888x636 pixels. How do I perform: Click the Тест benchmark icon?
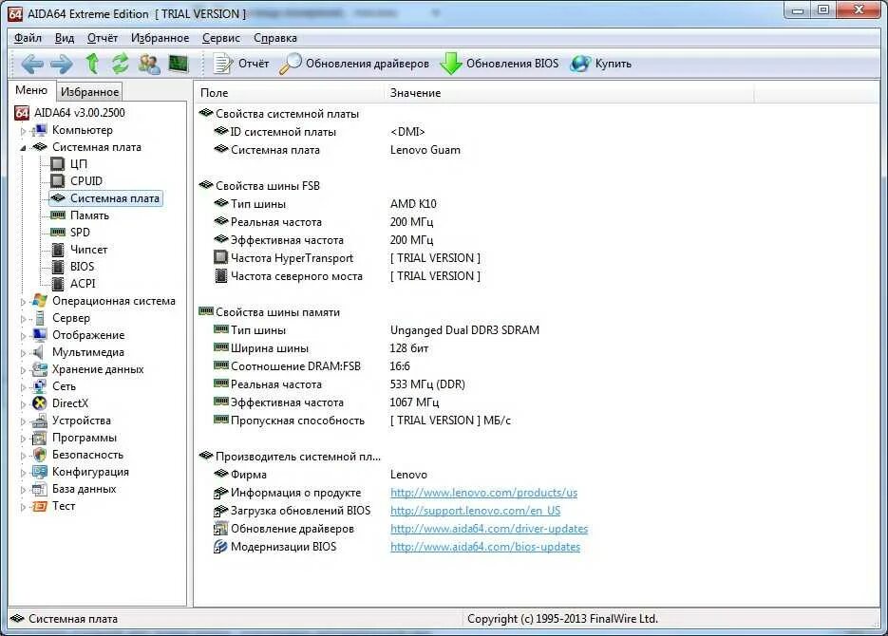(x=40, y=506)
